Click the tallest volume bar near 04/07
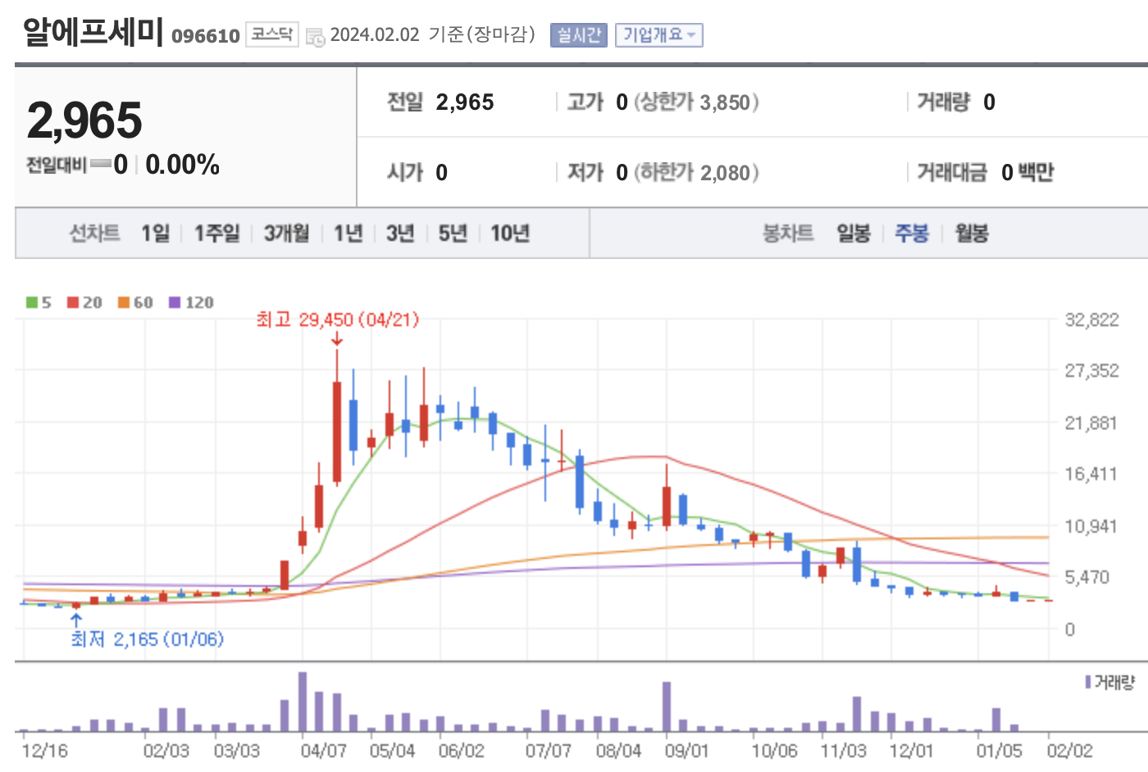The height and width of the screenshot is (772, 1148). [x=303, y=702]
